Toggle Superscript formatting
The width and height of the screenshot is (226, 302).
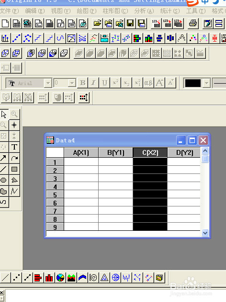coord(115,83)
